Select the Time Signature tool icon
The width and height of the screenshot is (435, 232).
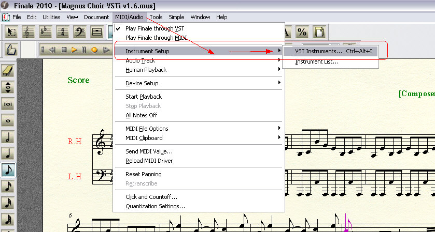click(62, 32)
